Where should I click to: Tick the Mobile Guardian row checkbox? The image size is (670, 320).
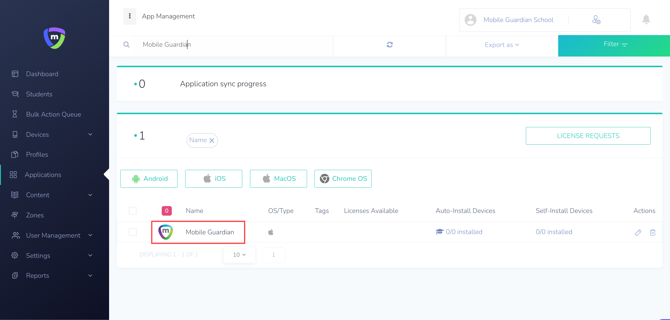tap(133, 232)
